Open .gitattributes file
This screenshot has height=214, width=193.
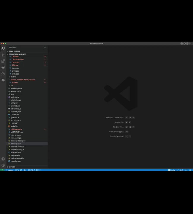click(x=27, y=100)
